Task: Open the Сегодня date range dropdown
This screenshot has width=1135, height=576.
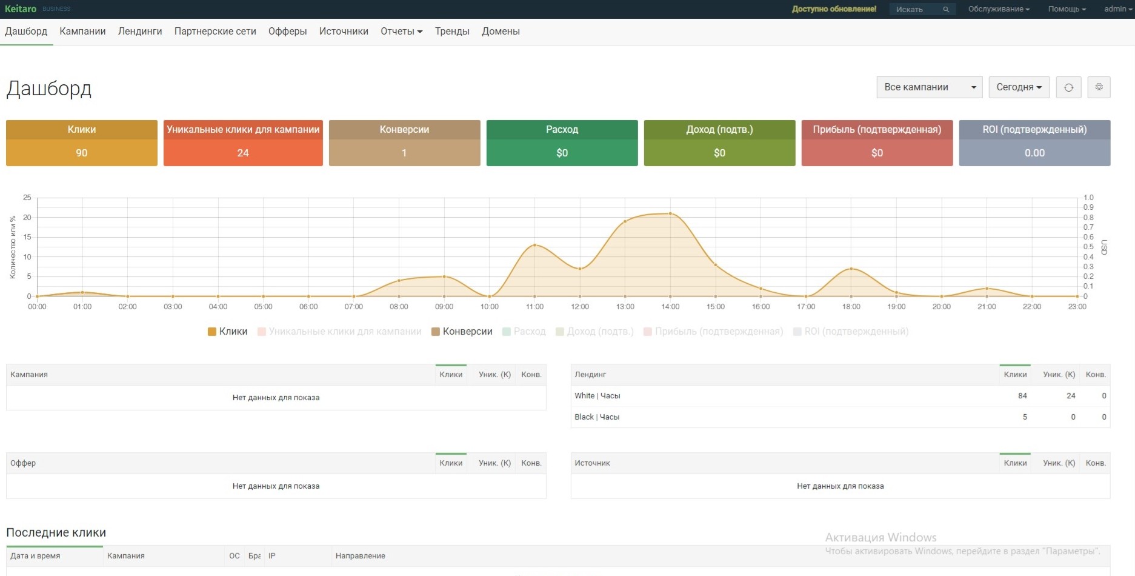Action: pyautogui.click(x=1019, y=87)
